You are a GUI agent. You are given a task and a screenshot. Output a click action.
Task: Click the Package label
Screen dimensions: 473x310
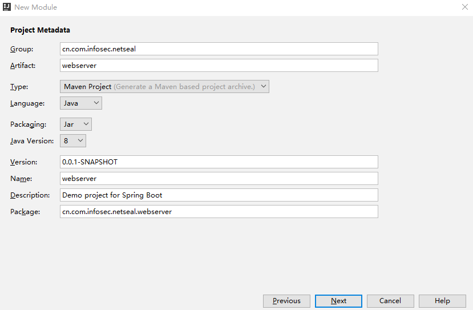25,212
